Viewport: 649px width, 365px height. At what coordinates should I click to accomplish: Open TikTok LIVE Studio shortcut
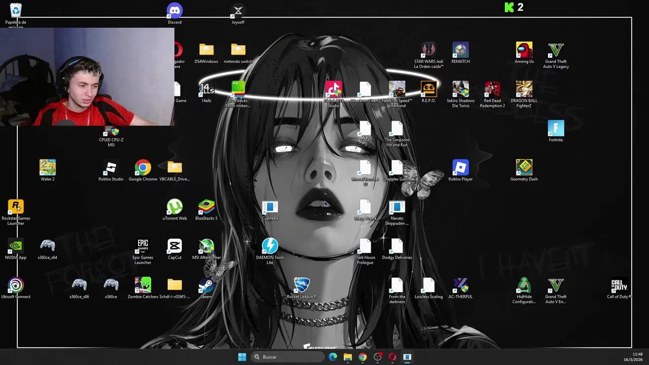333,94
